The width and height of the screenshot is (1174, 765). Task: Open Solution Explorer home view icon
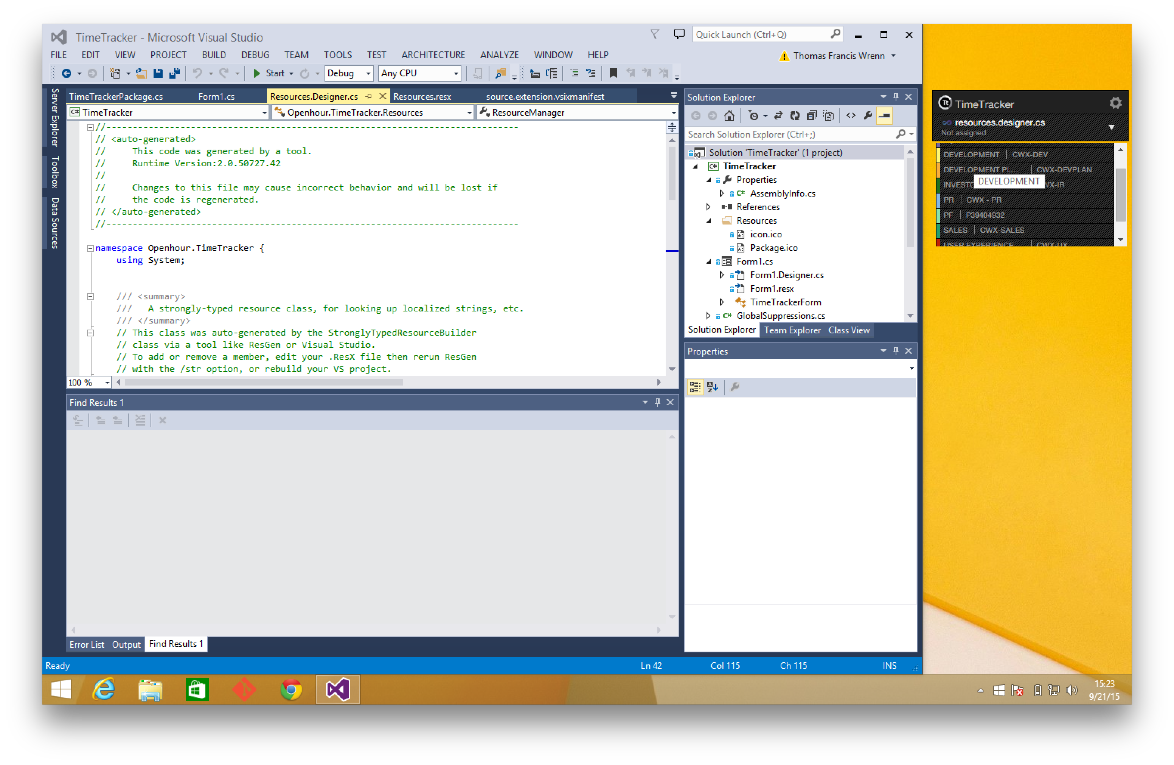pos(730,115)
